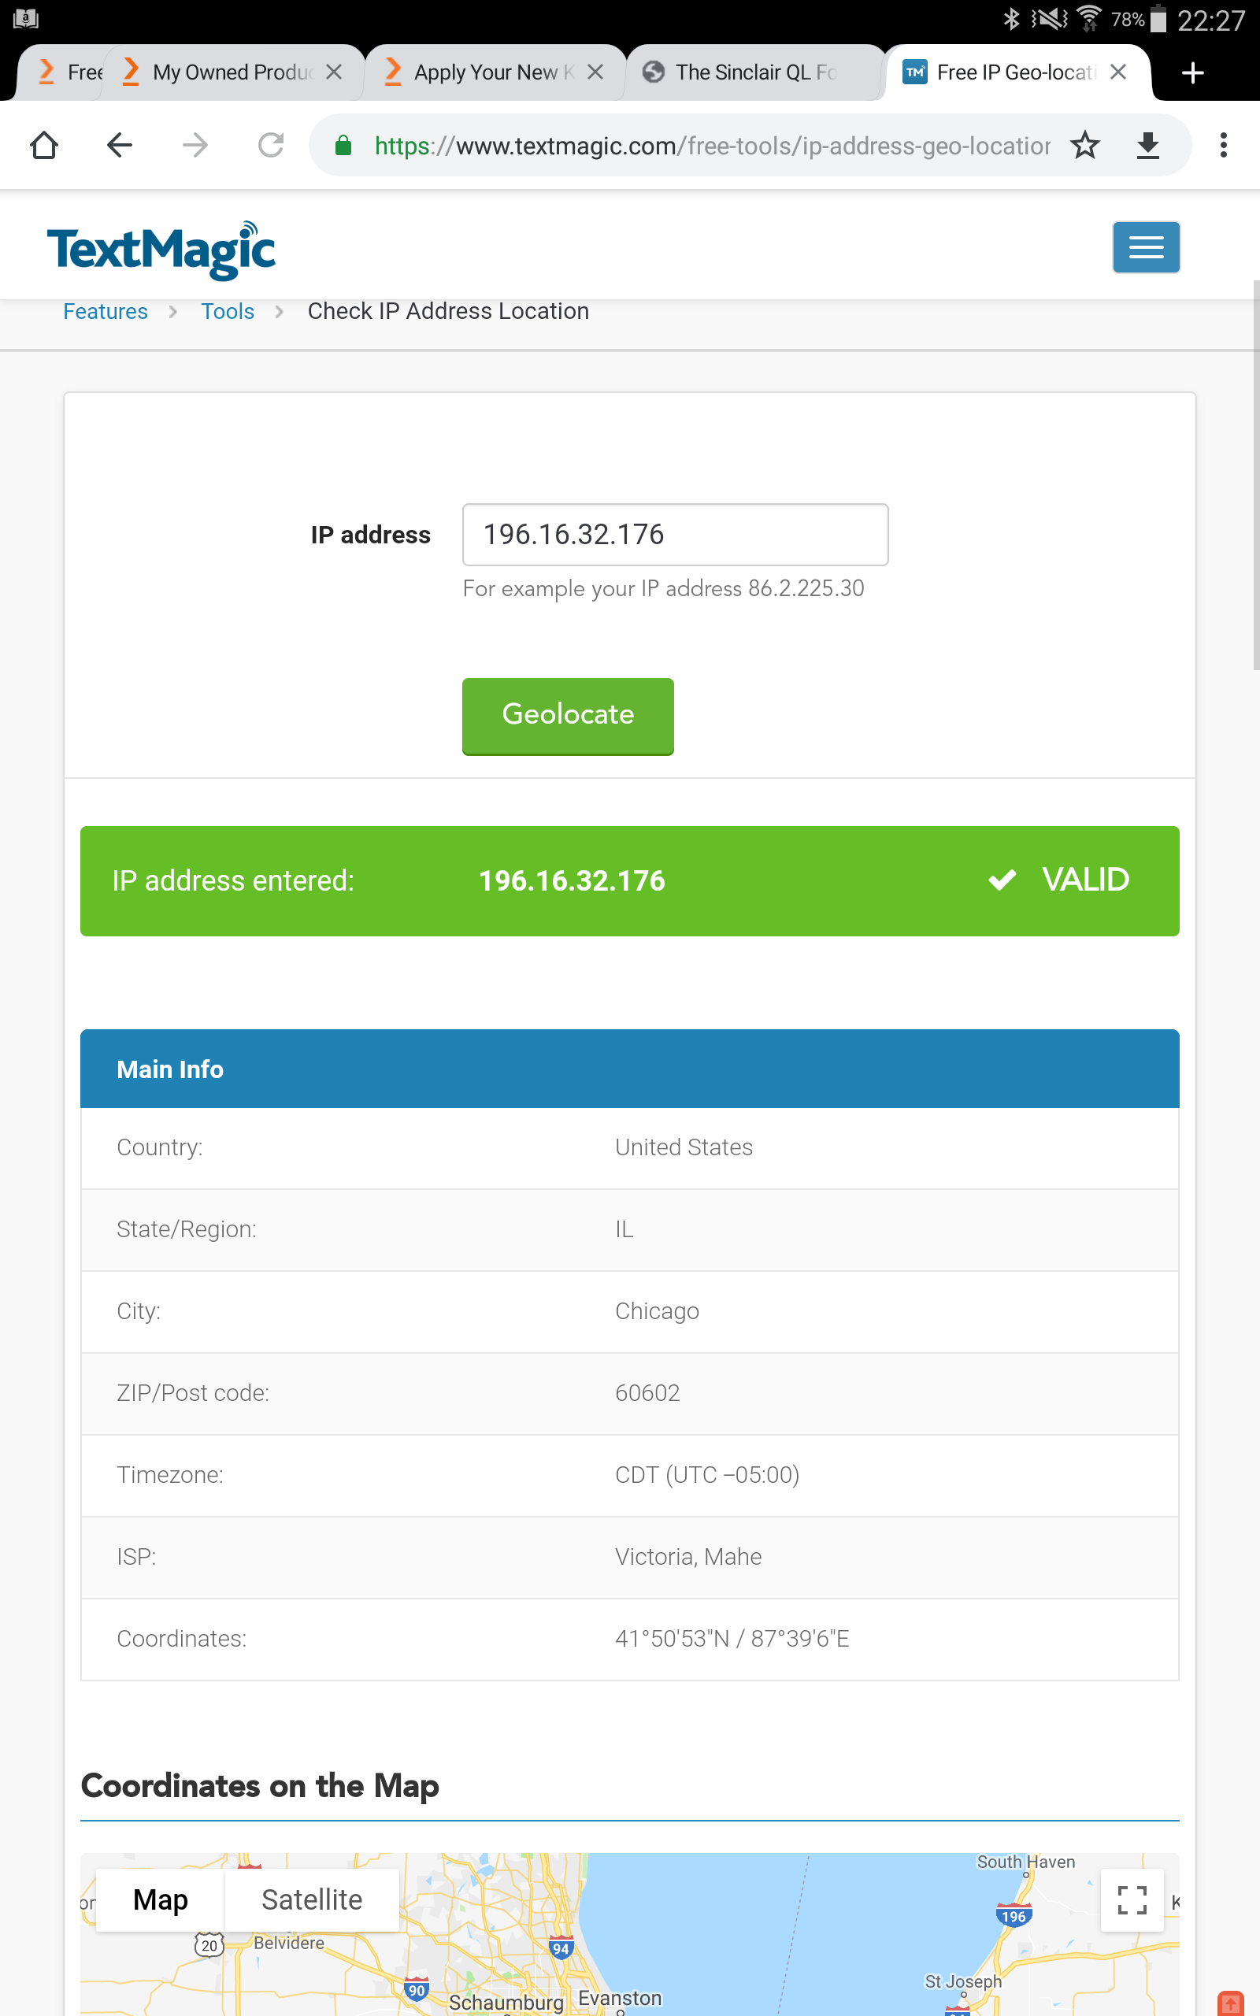Click the Interstate 90 shield on map

416,1989
